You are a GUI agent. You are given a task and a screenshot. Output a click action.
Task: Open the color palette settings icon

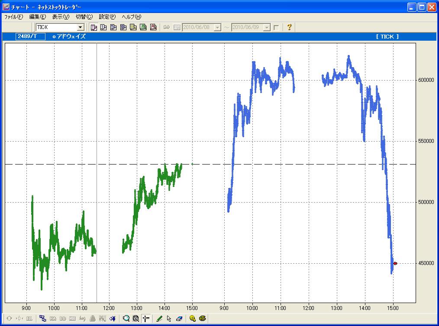tap(202, 319)
